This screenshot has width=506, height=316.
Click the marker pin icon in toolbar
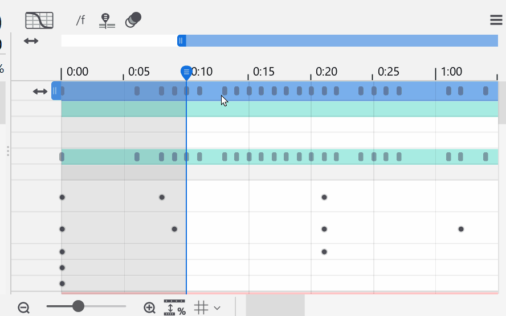point(107,20)
